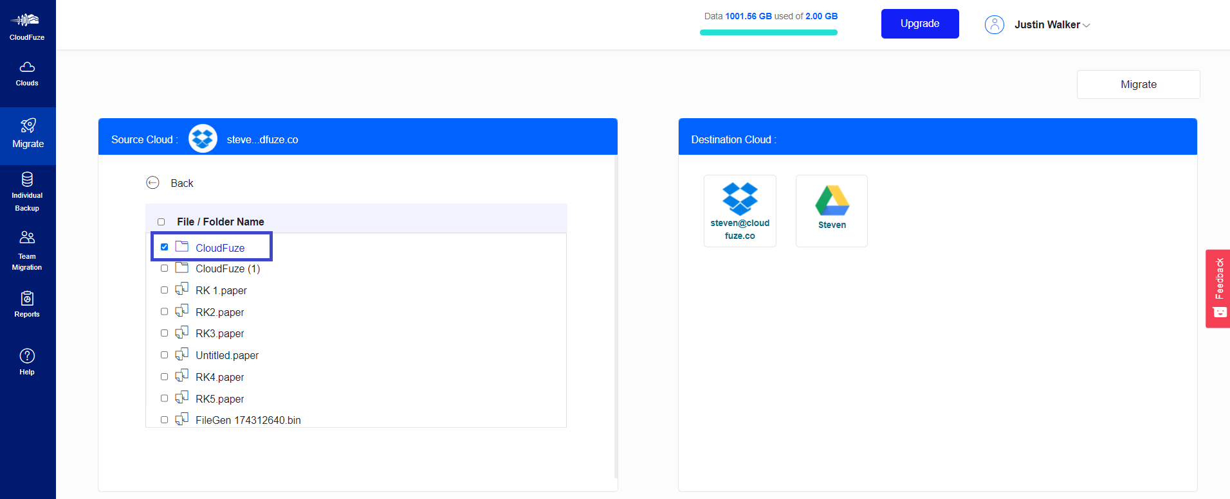Open the Feedback side tab
Image resolution: width=1230 pixels, height=499 pixels.
(x=1218, y=288)
